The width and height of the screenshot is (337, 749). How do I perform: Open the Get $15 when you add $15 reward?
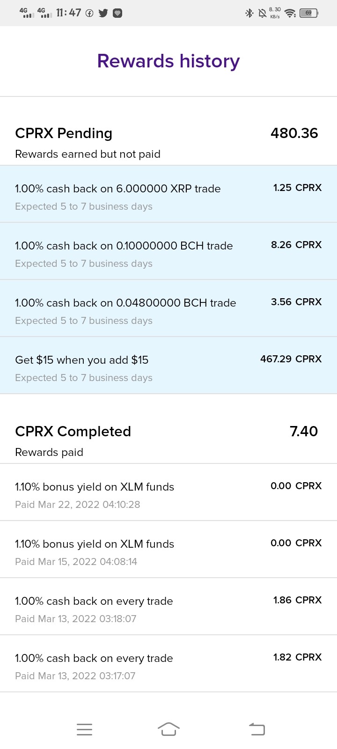pos(168,365)
